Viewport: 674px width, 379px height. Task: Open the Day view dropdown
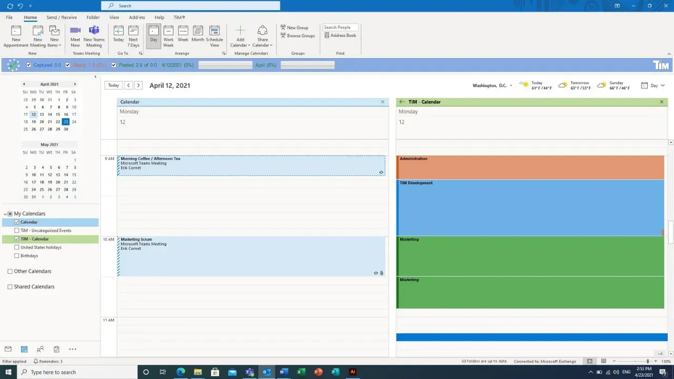pos(653,85)
